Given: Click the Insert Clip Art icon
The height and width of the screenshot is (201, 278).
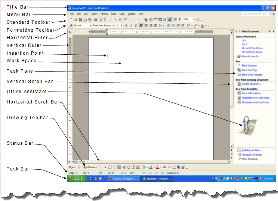Looking at the screenshot, I should click(133, 167).
